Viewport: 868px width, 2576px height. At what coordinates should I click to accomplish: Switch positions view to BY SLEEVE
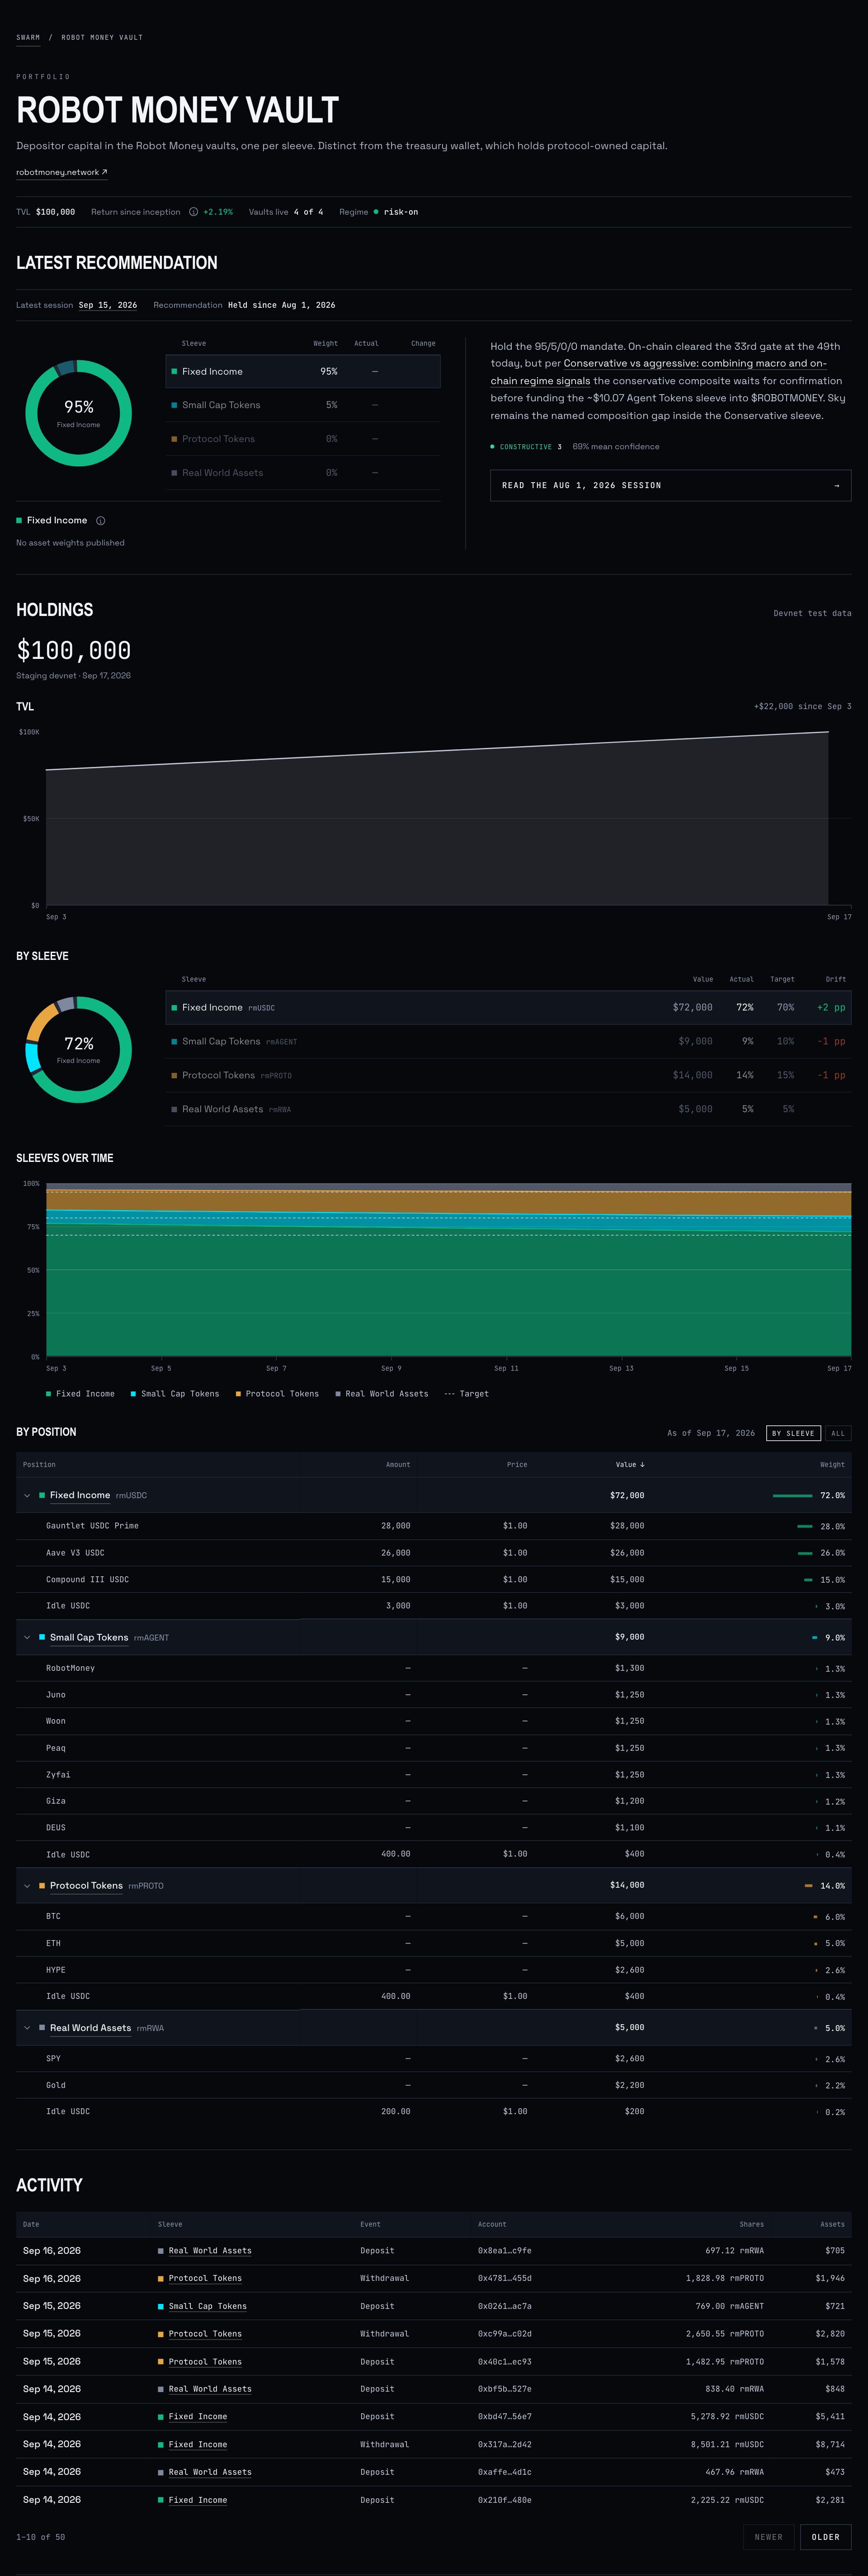click(793, 1433)
